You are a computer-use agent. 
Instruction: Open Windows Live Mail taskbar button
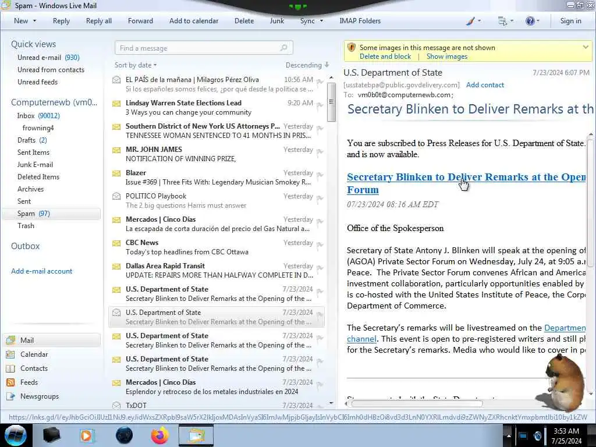point(196,435)
